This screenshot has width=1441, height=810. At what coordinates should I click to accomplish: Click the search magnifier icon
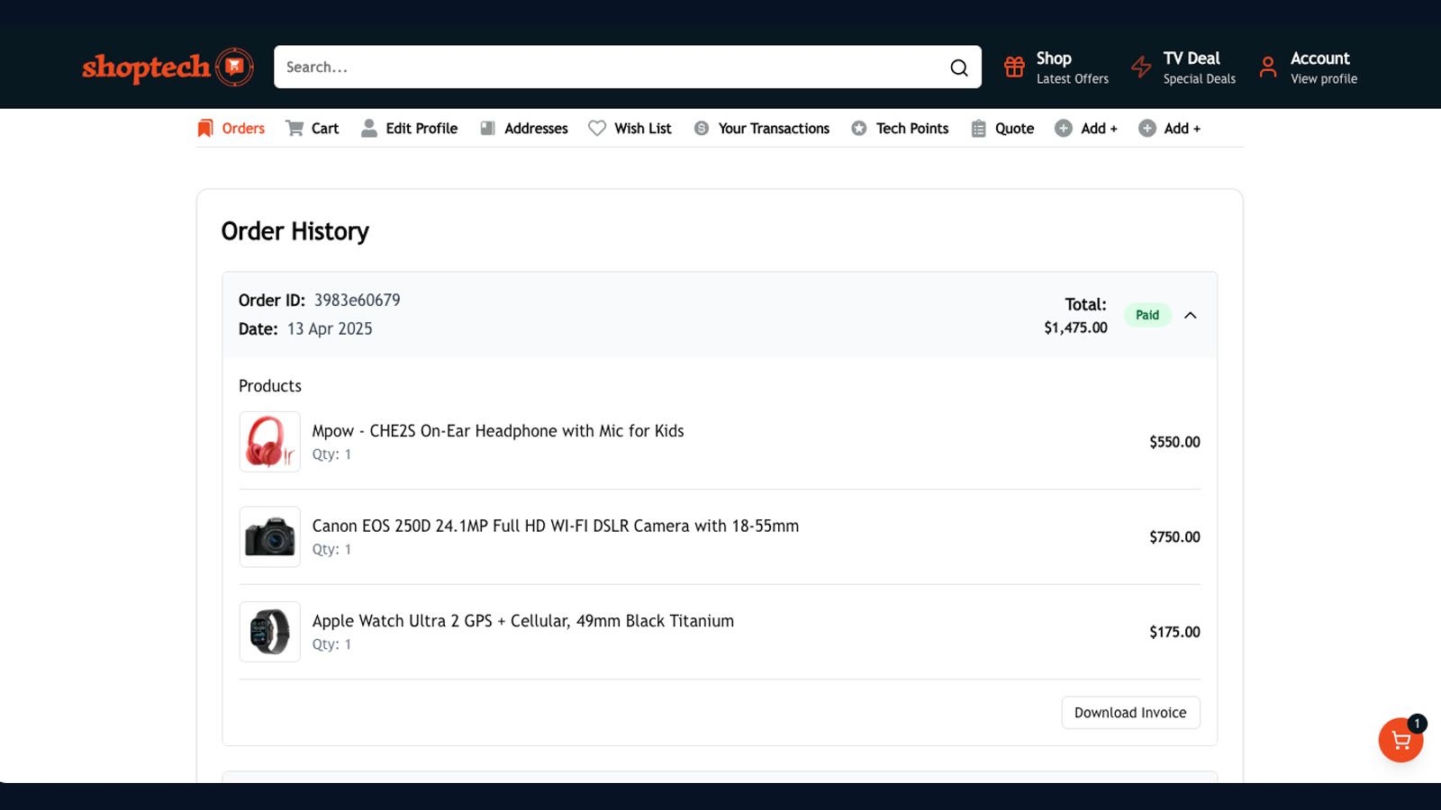[959, 67]
